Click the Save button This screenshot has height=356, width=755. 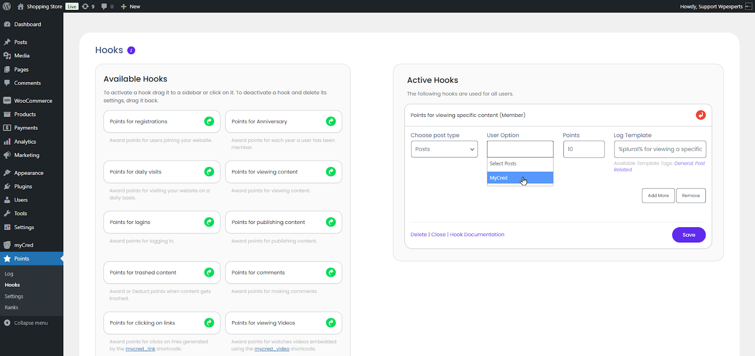[688, 235]
